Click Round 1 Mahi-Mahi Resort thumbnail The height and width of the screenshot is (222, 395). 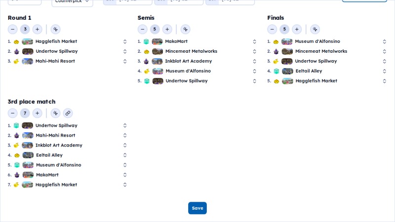(x=28, y=61)
